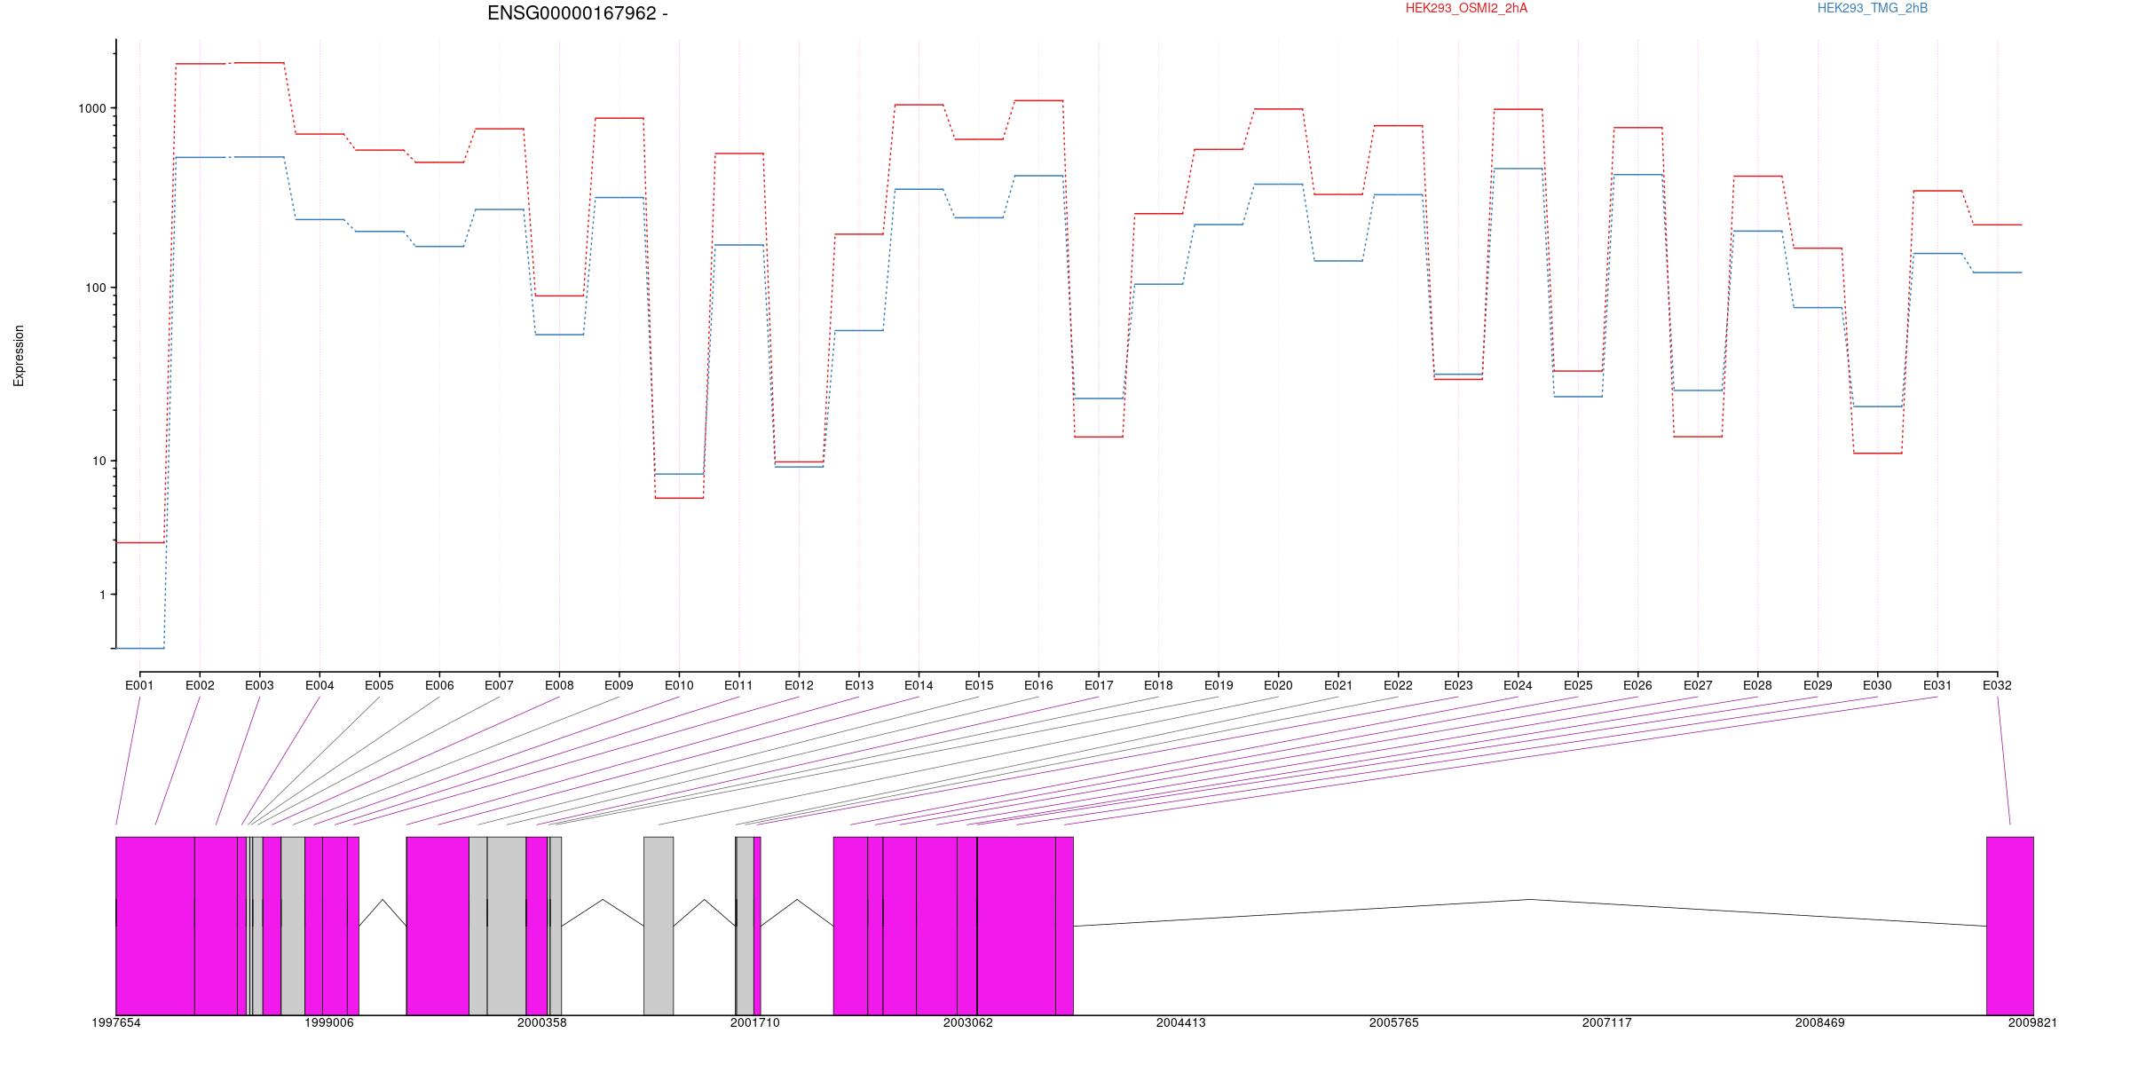Click exon label E013
The image size is (2130, 1065).
coord(859,685)
